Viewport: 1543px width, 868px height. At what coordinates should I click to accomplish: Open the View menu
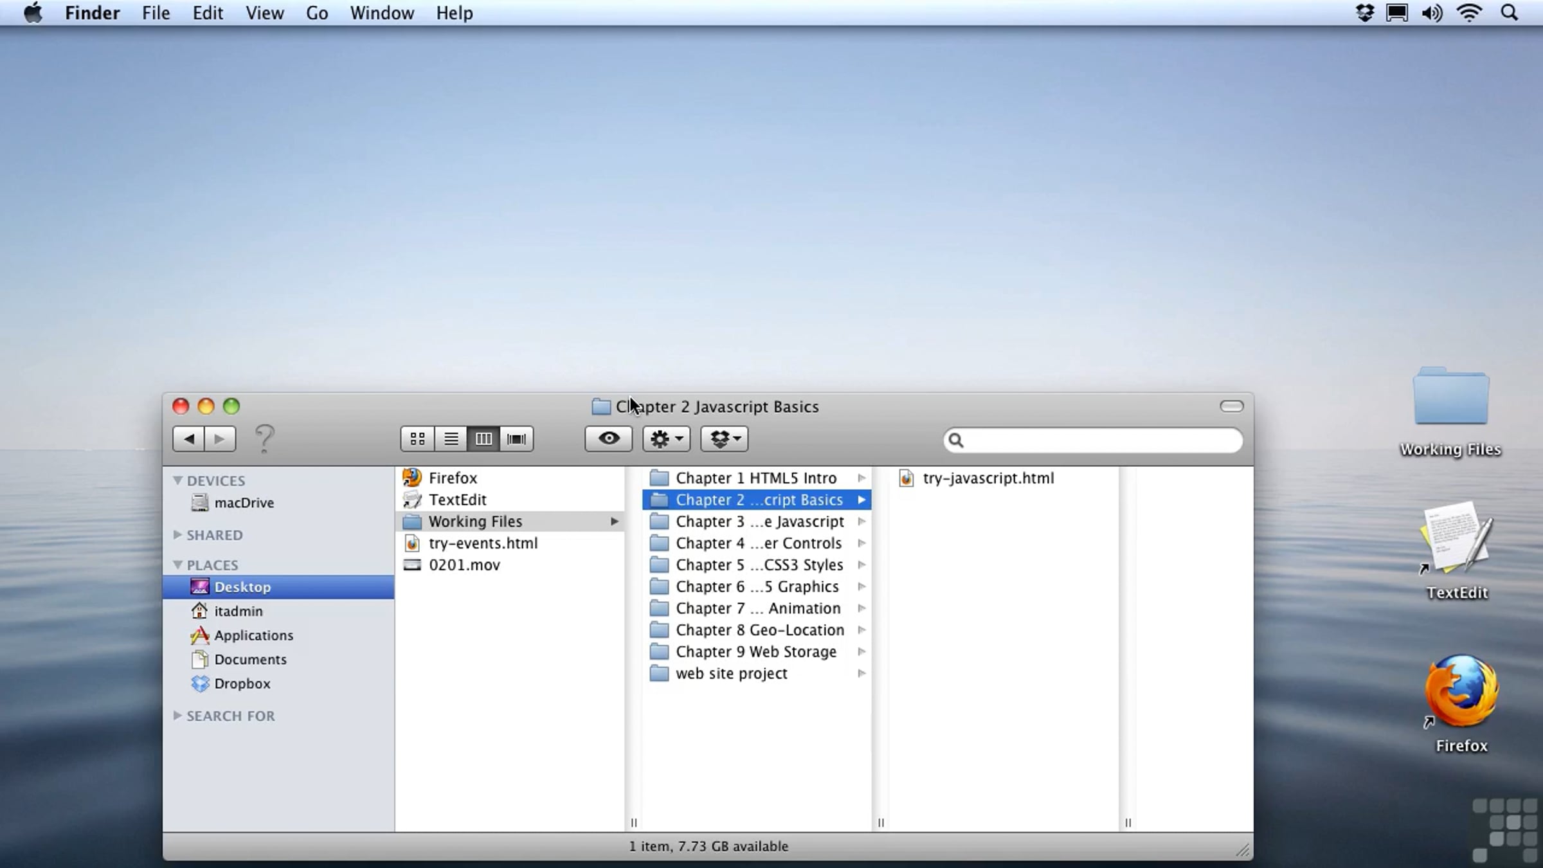(264, 13)
